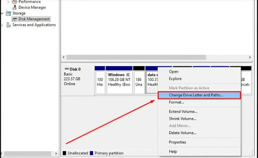Select the data partition block

point(152,80)
